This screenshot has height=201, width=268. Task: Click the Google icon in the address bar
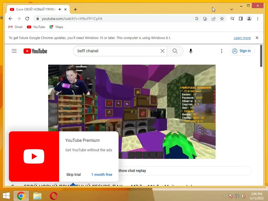(197, 19)
